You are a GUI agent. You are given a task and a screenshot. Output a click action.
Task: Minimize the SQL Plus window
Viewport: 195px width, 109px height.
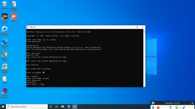pyautogui.click(x=131, y=27)
